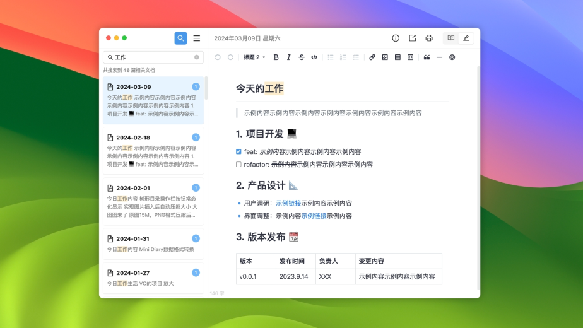Switch to edit mode pencil

pos(466,38)
